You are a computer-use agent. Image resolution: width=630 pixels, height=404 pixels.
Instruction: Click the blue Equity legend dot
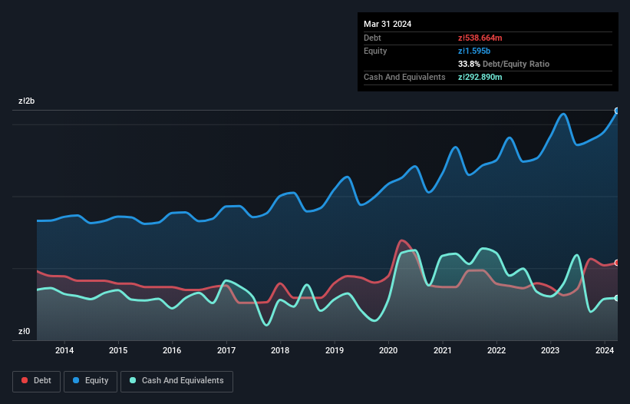coord(76,380)
